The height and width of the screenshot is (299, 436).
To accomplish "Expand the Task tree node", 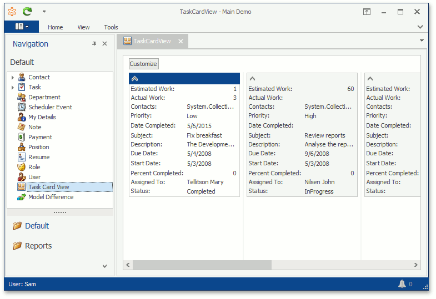I will (13, 88).
